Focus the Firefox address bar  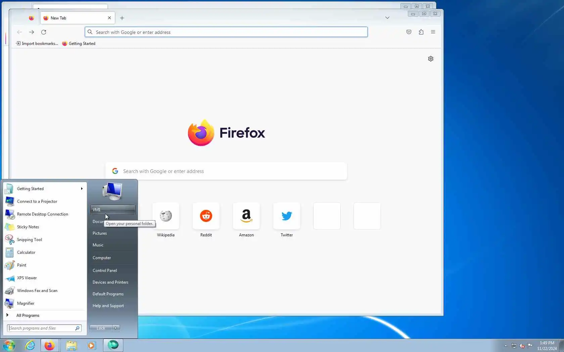[x=226, y=32]
